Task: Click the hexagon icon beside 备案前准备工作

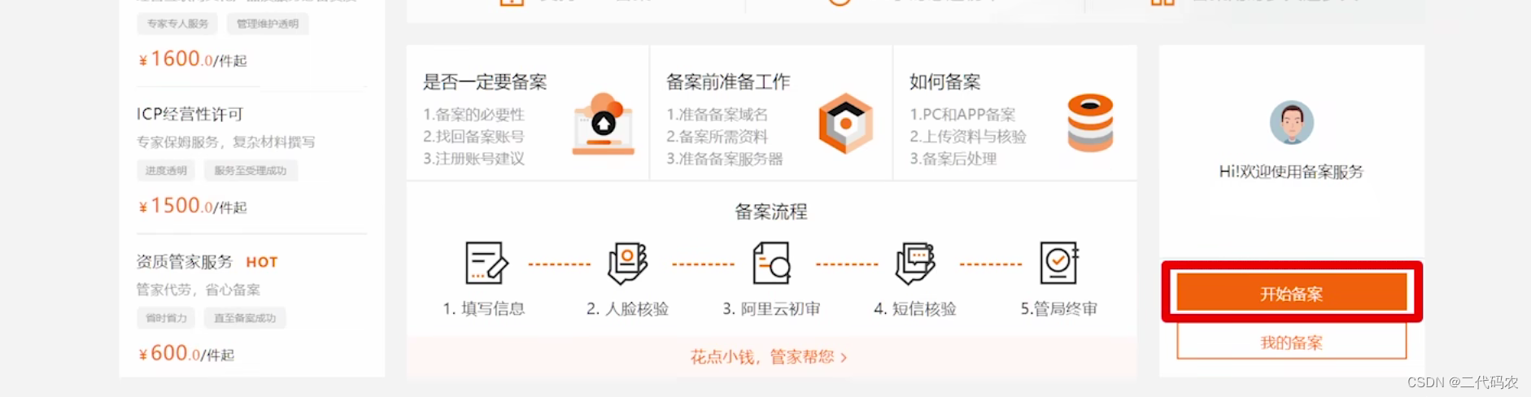Action: 845,124
